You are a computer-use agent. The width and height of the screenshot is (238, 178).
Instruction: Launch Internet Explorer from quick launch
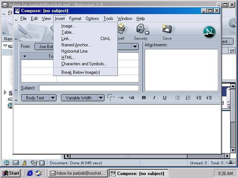click(x=30, y=173)
